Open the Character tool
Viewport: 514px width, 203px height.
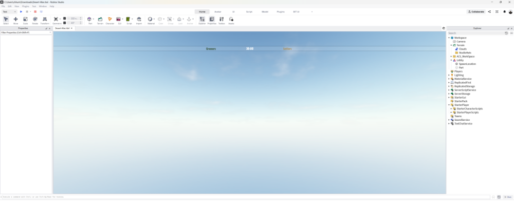point(110,21)
